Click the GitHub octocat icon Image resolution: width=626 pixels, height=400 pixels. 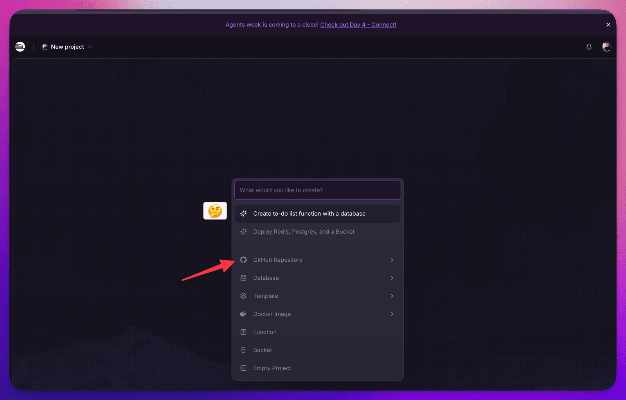click(243, 260)
